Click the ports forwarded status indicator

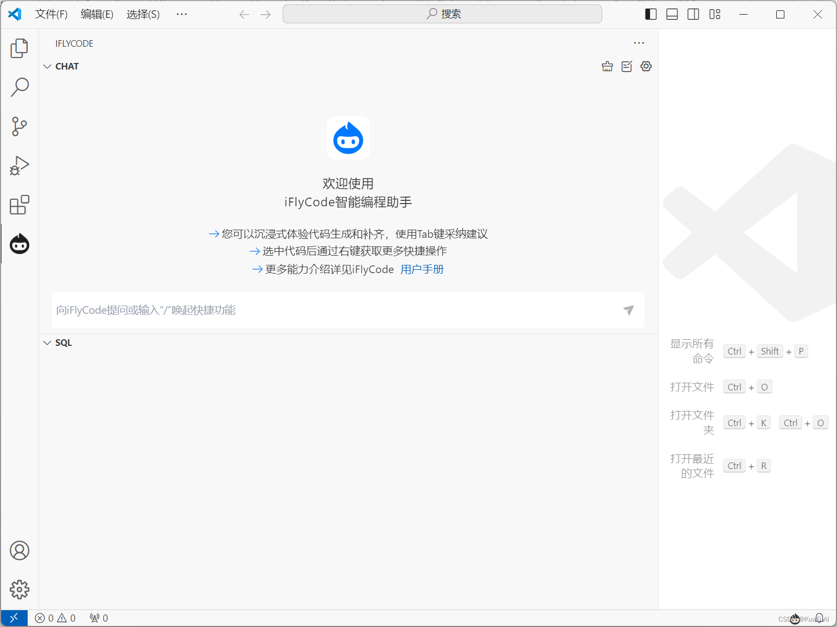pyautogui.click(x=99, y=618)
